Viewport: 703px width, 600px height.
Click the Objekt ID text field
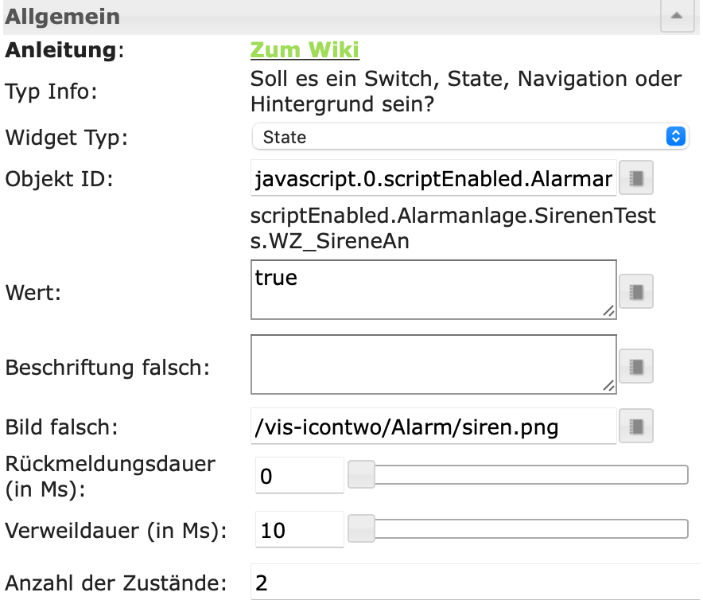coord(433,179)
